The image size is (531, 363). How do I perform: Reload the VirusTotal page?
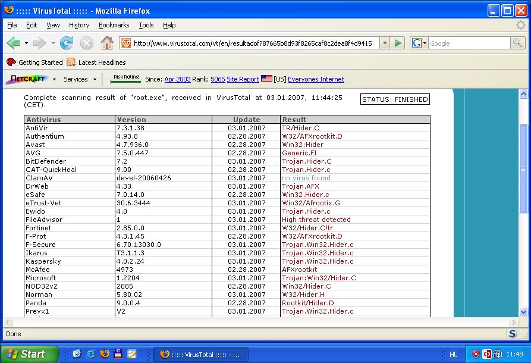click(x=67, y=43)
